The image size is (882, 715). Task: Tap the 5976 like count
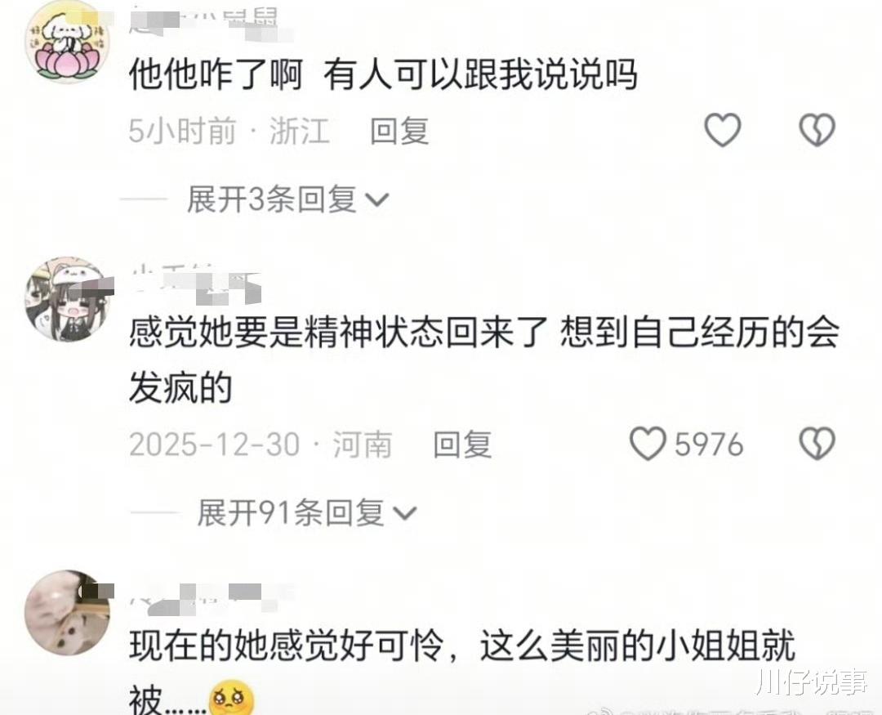pyautogui.click(x=709, y=445)
